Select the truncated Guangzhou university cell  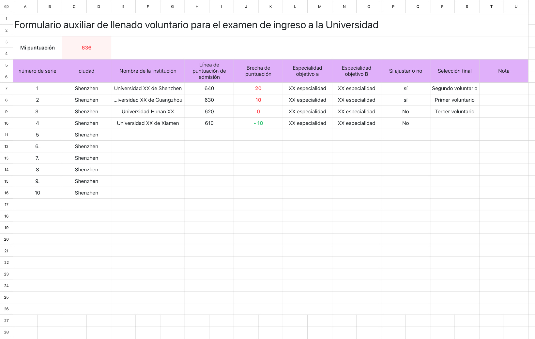(x=148, y=100)
